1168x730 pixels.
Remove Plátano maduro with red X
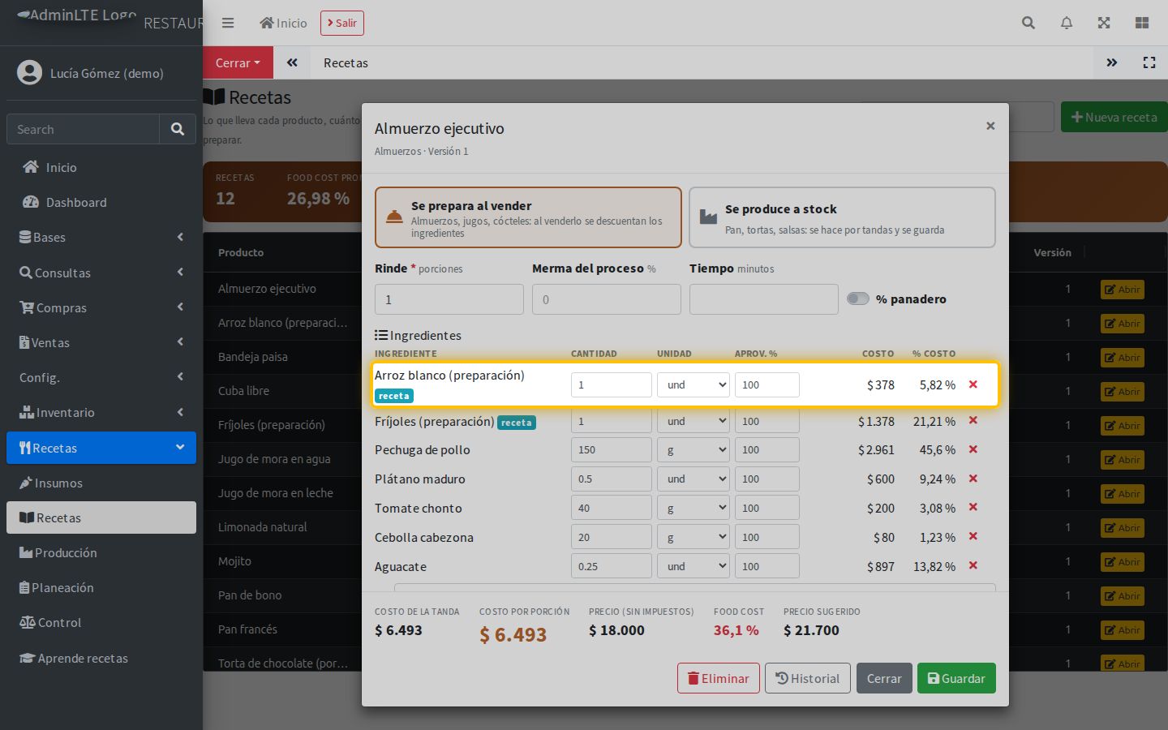(973, 479)
